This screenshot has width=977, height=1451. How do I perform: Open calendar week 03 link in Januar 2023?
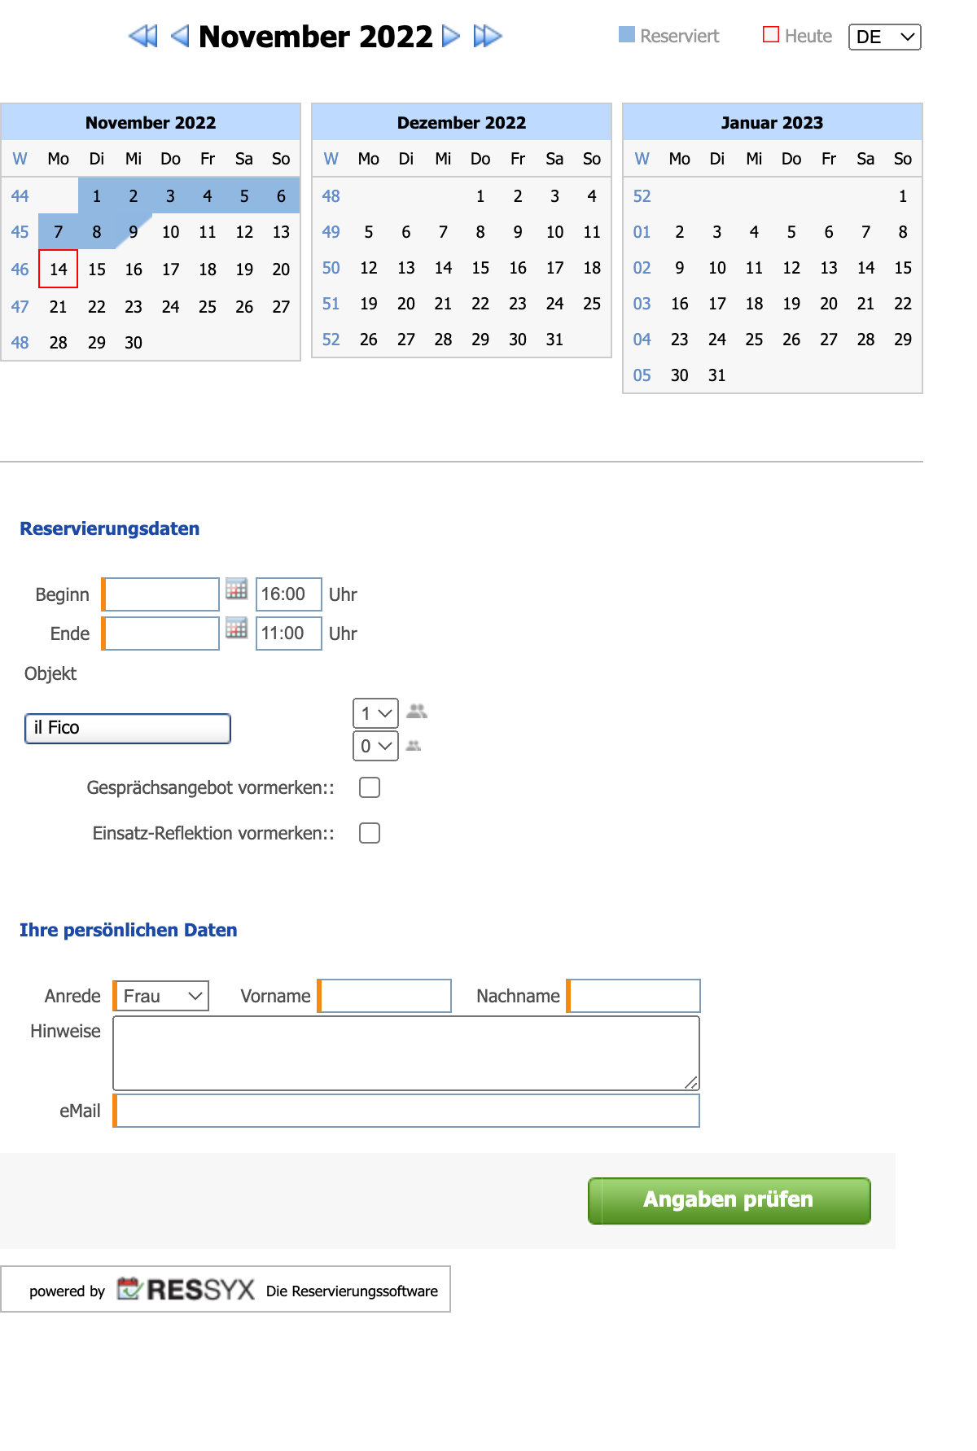[x=642, y=304]
